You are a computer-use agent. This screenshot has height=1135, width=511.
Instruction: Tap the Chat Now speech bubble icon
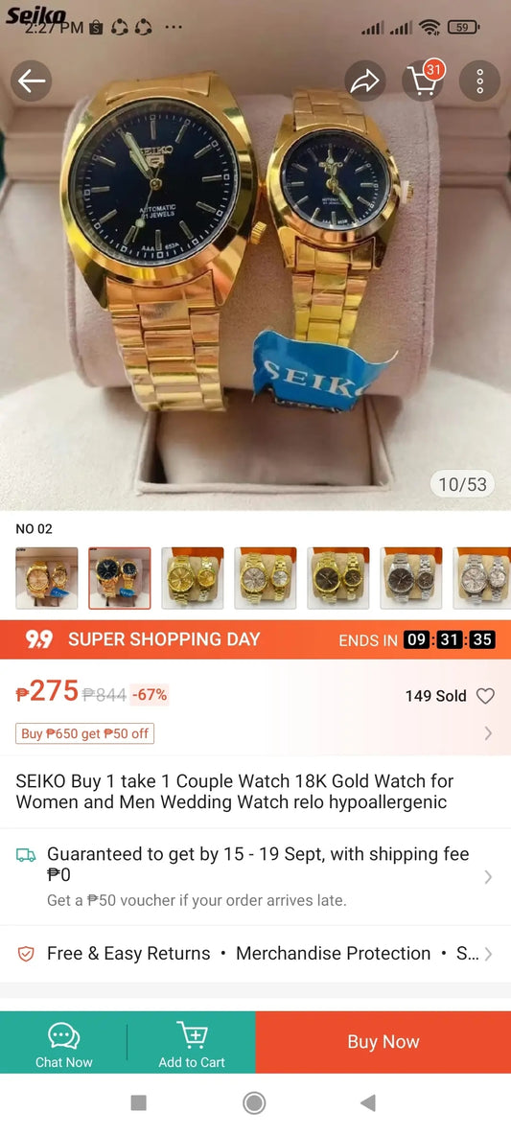[63, 1035]
